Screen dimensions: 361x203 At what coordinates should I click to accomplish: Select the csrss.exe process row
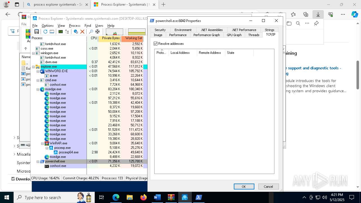click(x=89, y=48)
